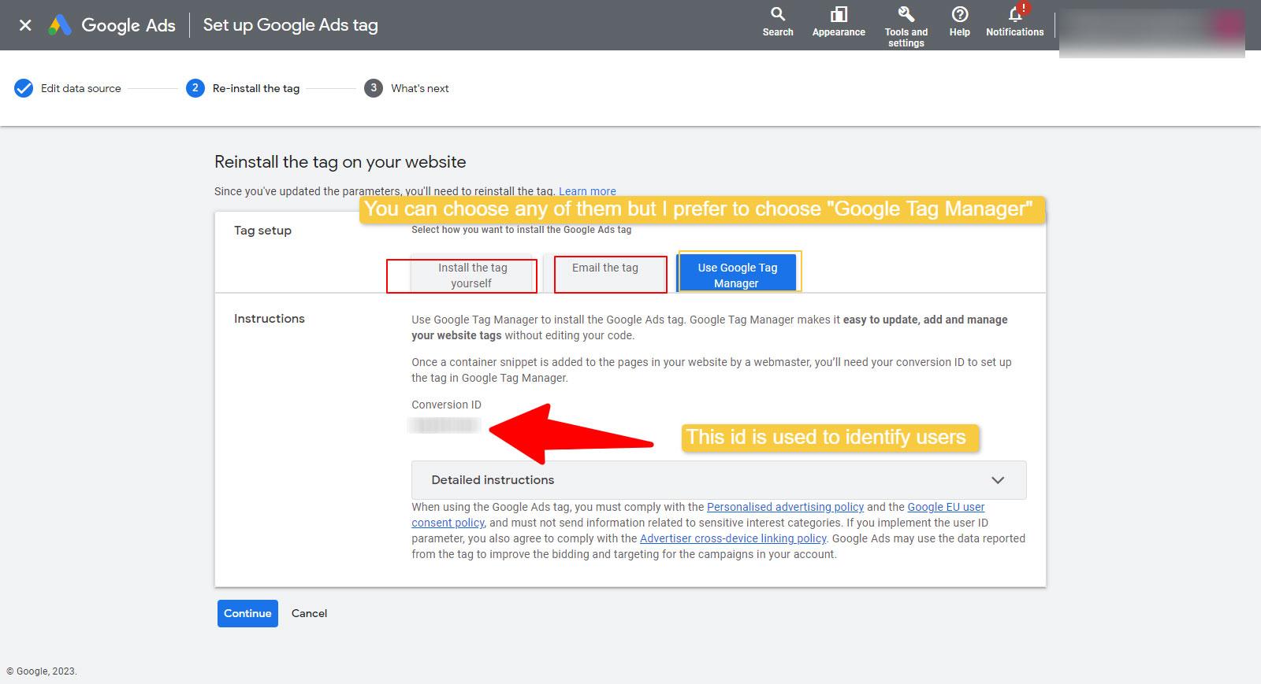
Task: Open Google EU user consent policy link
Action: 945,507
